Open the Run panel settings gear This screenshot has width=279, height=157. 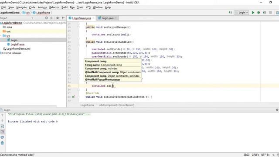click(x=277, y=110)
